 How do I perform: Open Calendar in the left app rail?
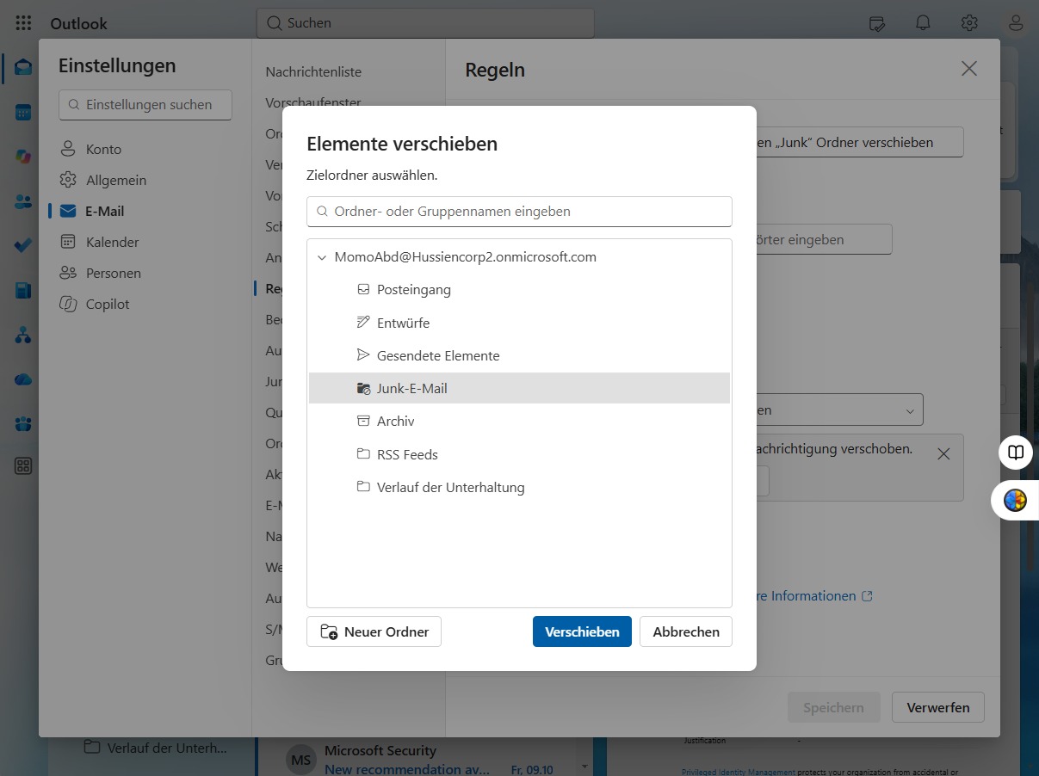[x=23, y=112]
